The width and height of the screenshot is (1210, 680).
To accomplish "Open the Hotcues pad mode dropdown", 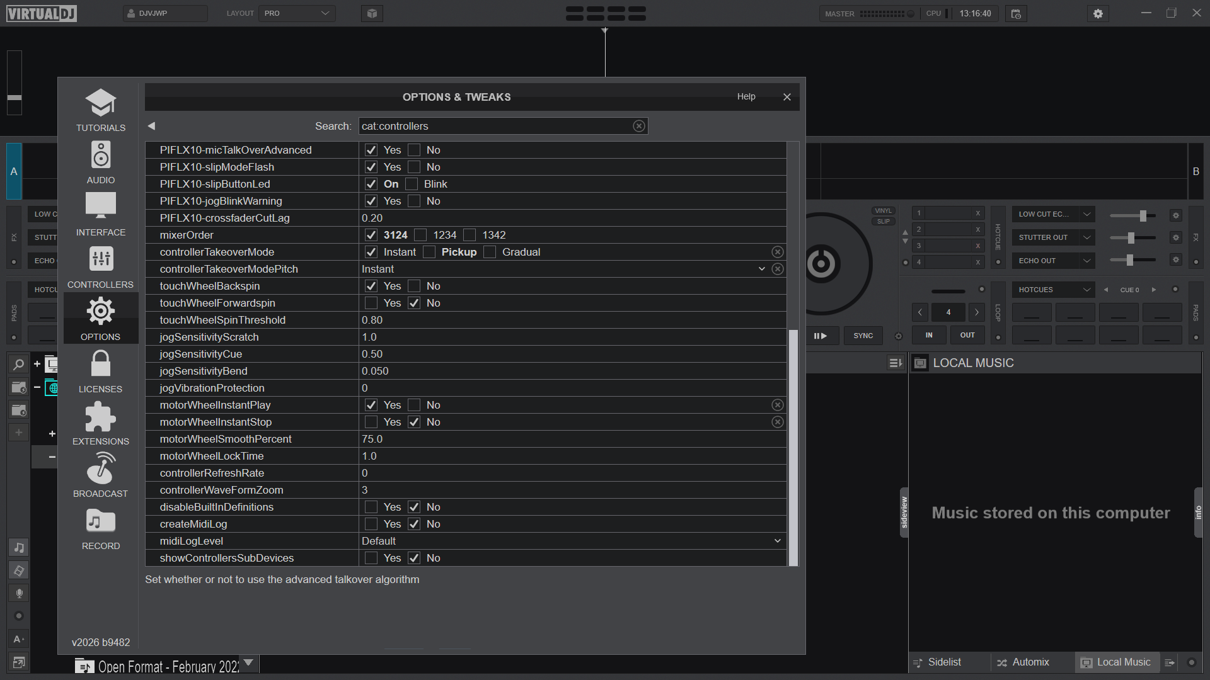I will (x=1054, y=290).
